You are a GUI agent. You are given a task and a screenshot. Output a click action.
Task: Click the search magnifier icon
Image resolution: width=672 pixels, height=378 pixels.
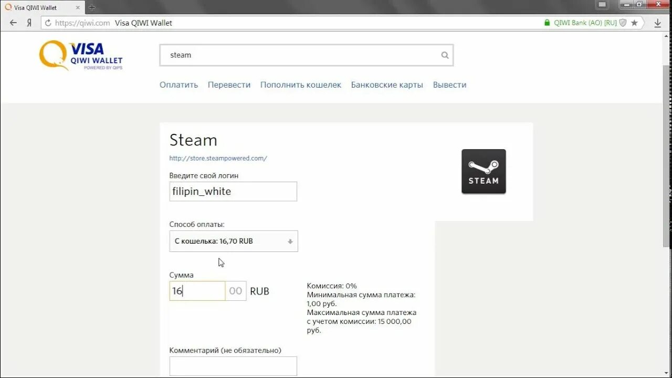[x=445, y=55]
